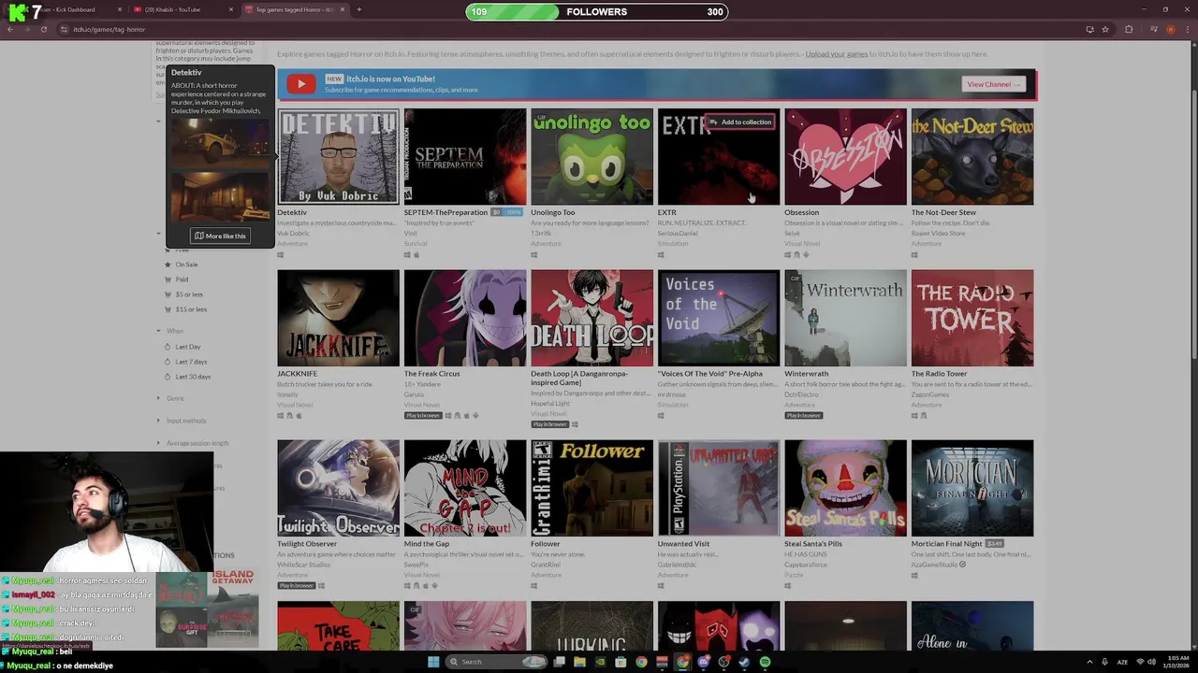Image resolution: width=1198 pixels, height=673 pixels.
Task: Click the Windows icon under Unwanted Visit
Action: (661, 586)
